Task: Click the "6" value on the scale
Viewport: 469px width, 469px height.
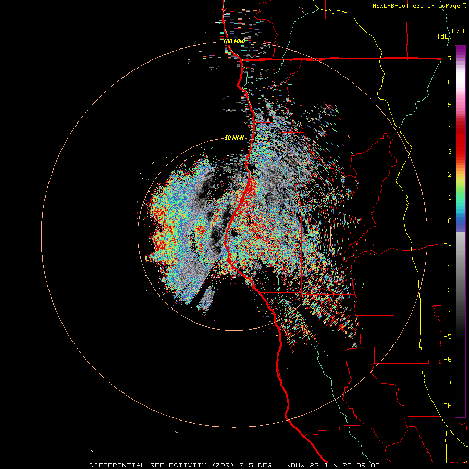Action: (450, 82)
